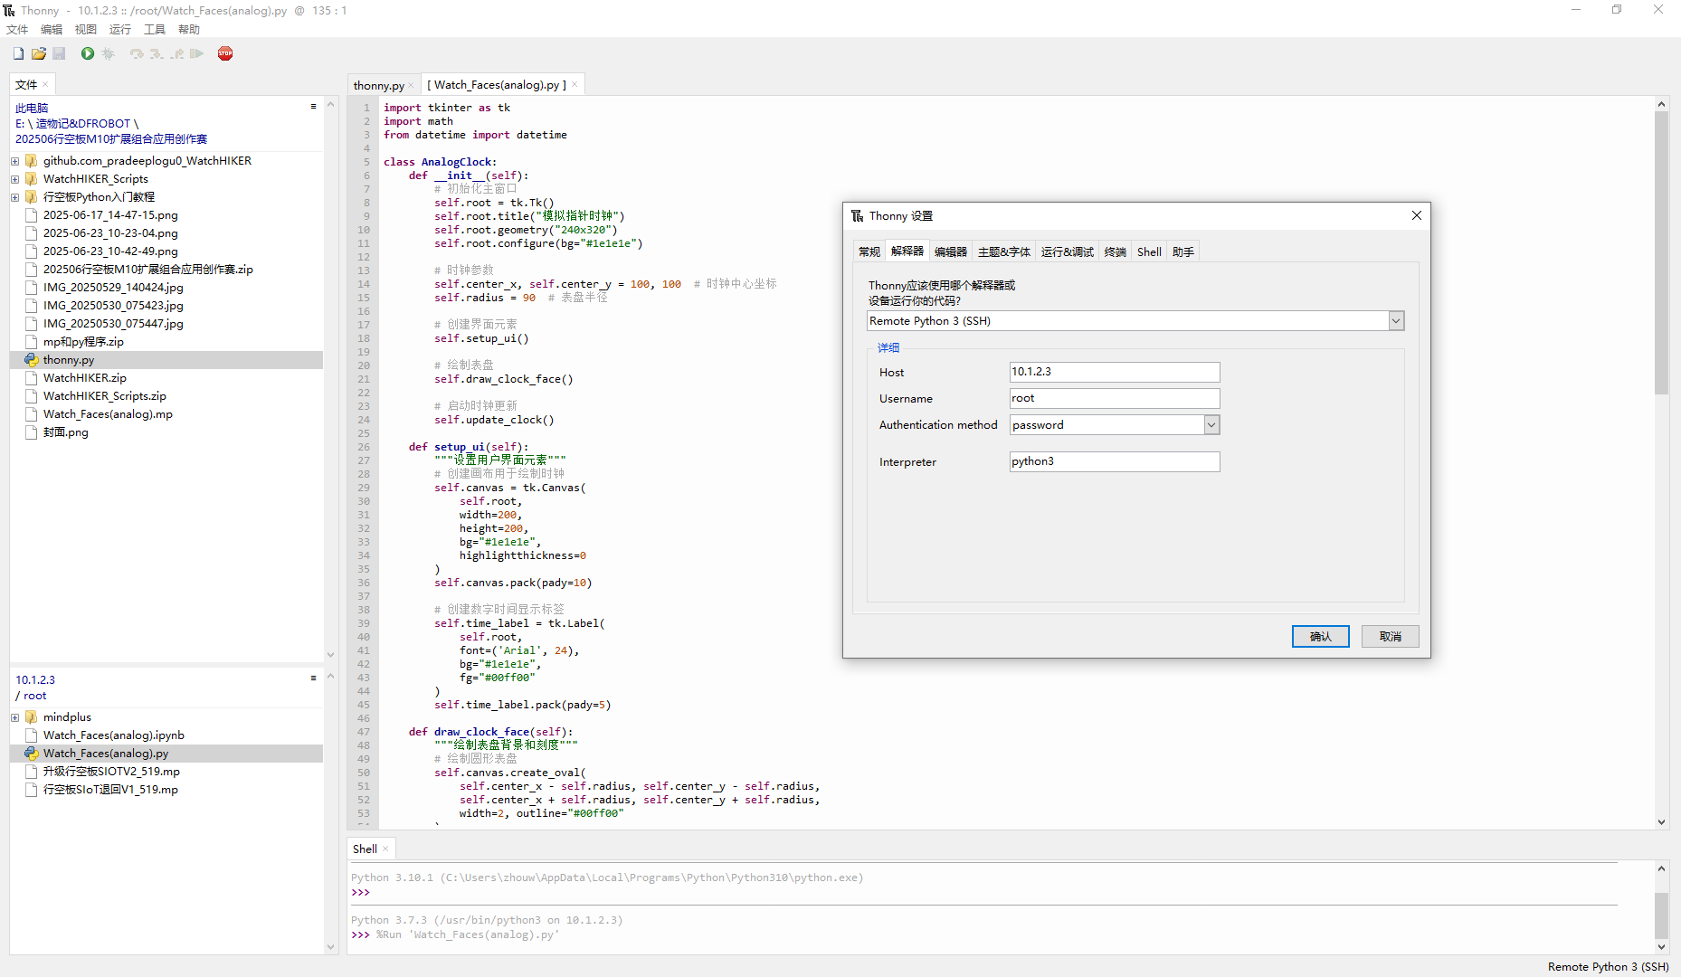The height and width of the screenshot is (977, 1681).
Task: Click the Python icon of remote Watch_Faces(analog).py
Action: coord(32,754)
